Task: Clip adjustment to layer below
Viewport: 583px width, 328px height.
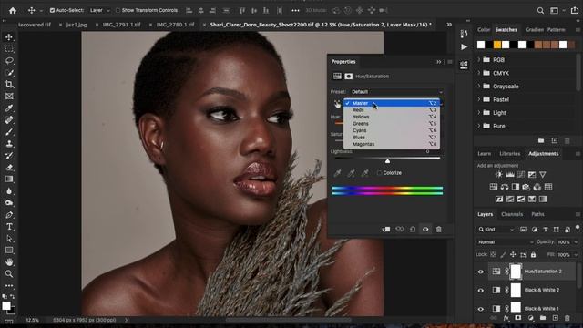Action: (386, 229)
